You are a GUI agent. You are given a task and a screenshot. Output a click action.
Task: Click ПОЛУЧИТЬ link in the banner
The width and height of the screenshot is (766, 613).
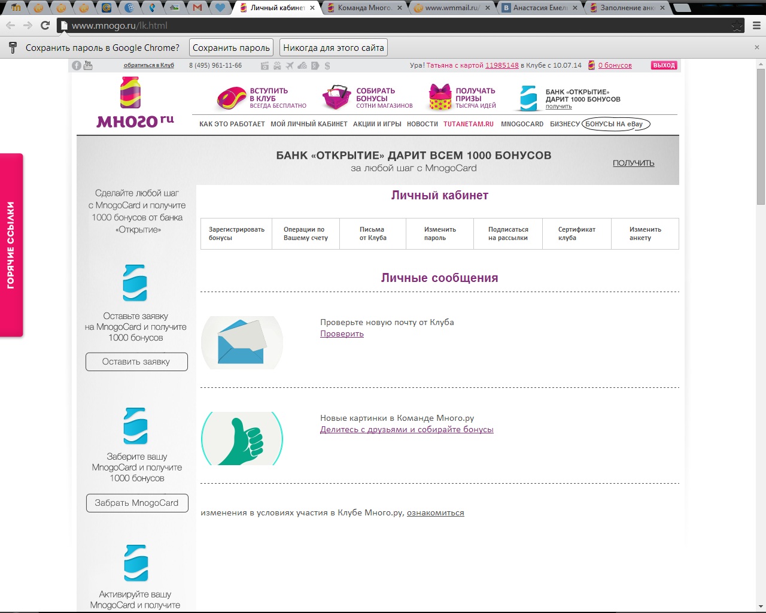pyautogui.click(x=633, y=163)
